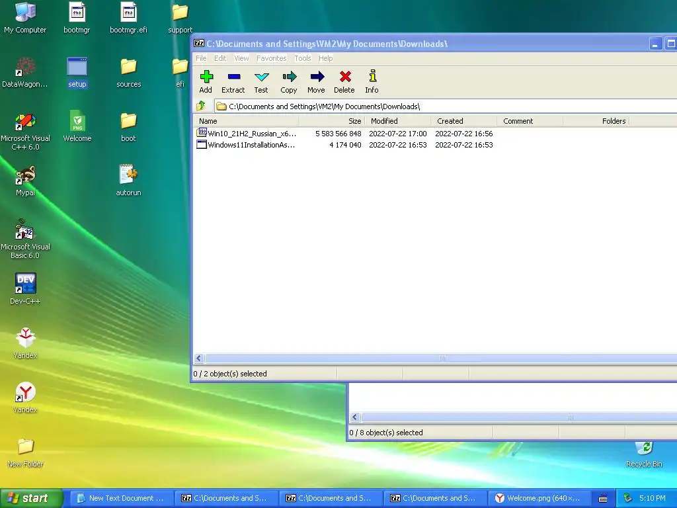Open the Favorites menu
The height and width of the screenshot is (508, 677).
(271, 58)
